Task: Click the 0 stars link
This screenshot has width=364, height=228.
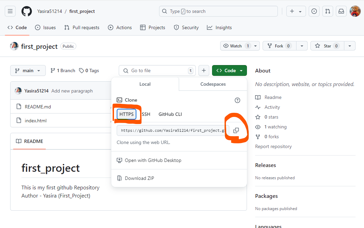Action: (x=271, y=117)
